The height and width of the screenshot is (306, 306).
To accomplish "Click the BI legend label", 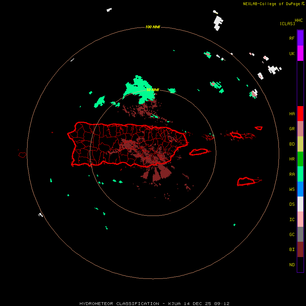I will [292, 250].
